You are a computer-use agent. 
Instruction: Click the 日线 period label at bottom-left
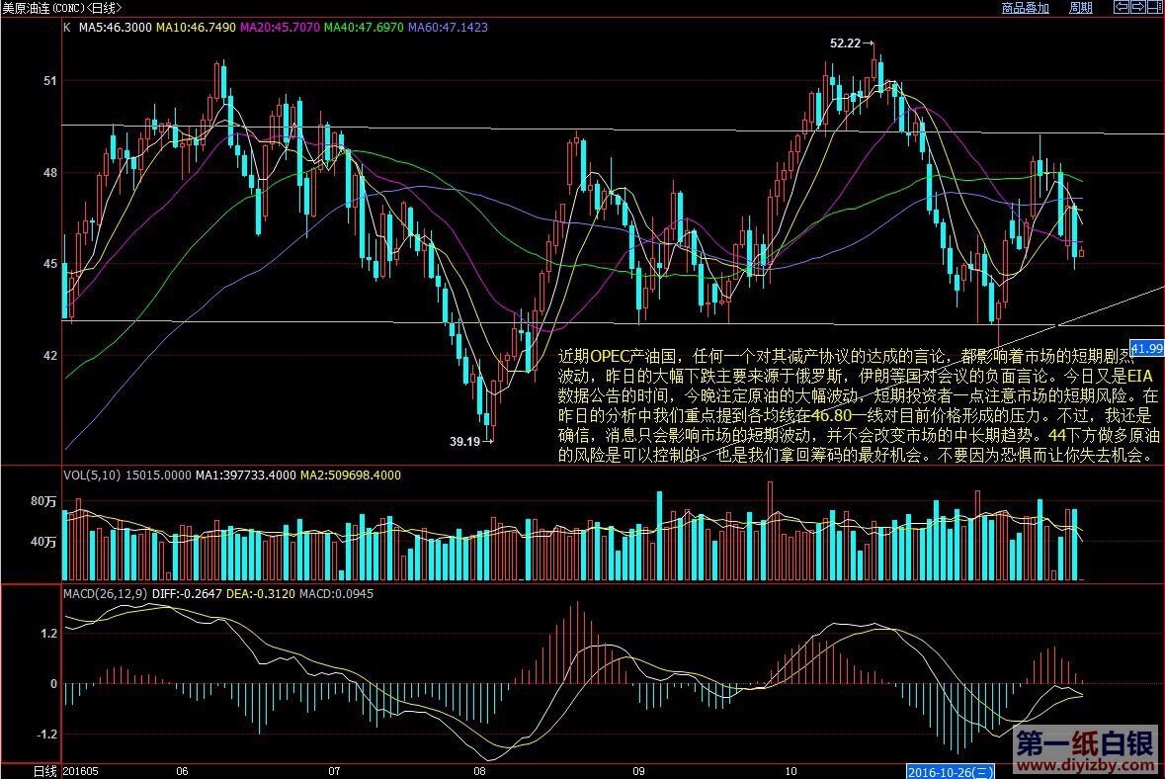pos(44,770)
